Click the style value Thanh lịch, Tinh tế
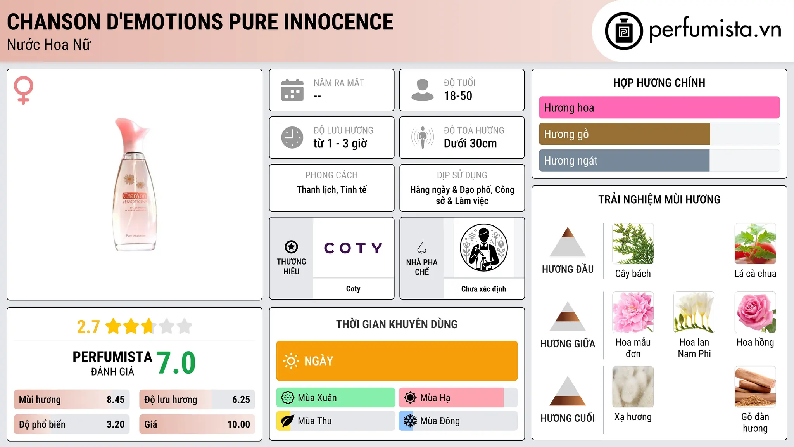Viewport: 794px width, 447px height. (331, 190)
